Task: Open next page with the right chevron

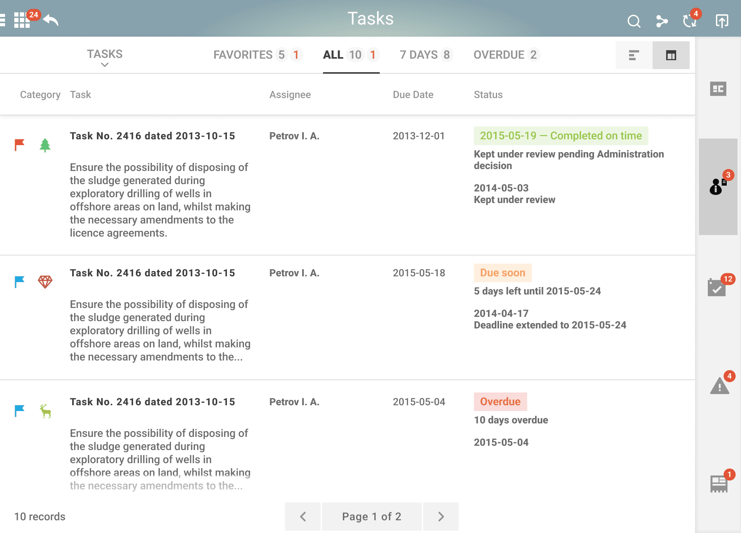Action: [440, 516]
